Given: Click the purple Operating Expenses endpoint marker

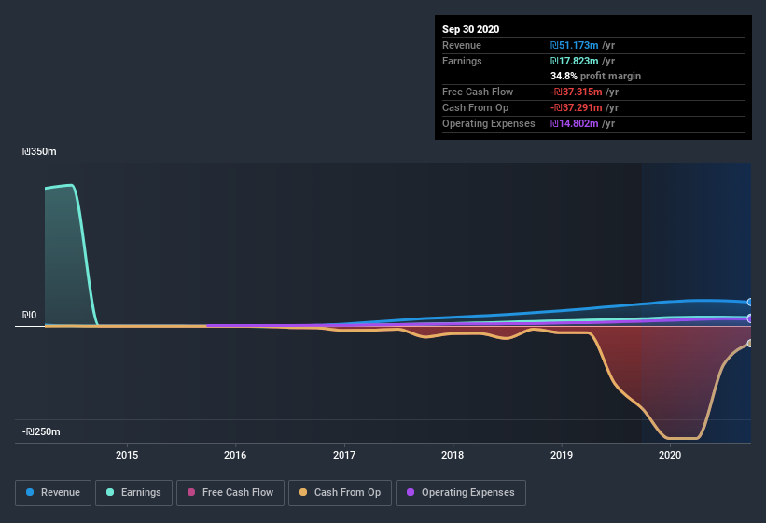Looking at the screenshot, I should tap(750, 318).
